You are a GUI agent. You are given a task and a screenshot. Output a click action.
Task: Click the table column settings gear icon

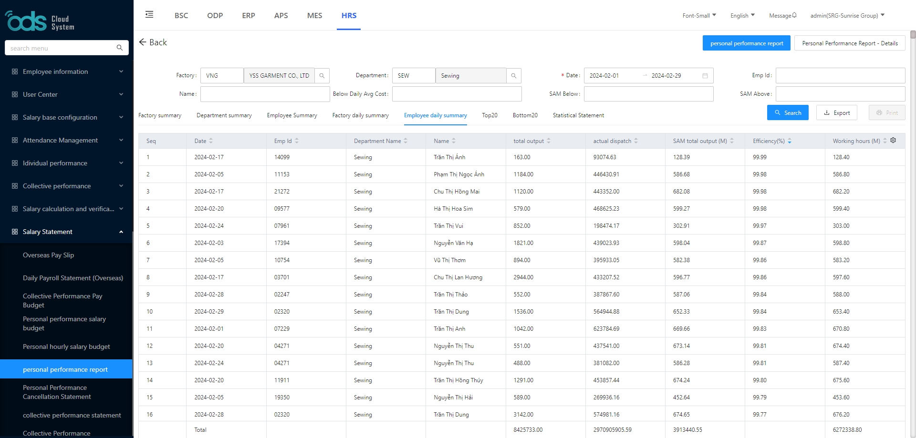tap(893, 141)
